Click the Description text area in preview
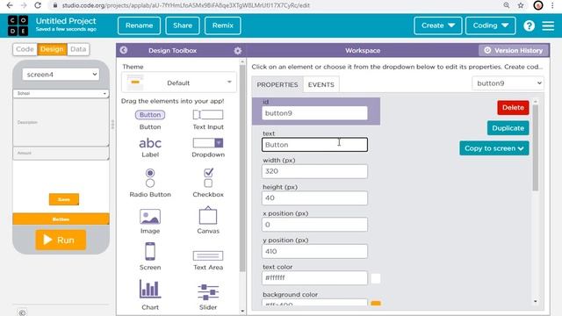Viewport: 562px width, 316px height. click(61, 122)
